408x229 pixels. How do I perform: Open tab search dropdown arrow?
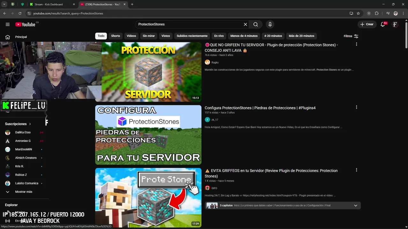click(4, 4)
